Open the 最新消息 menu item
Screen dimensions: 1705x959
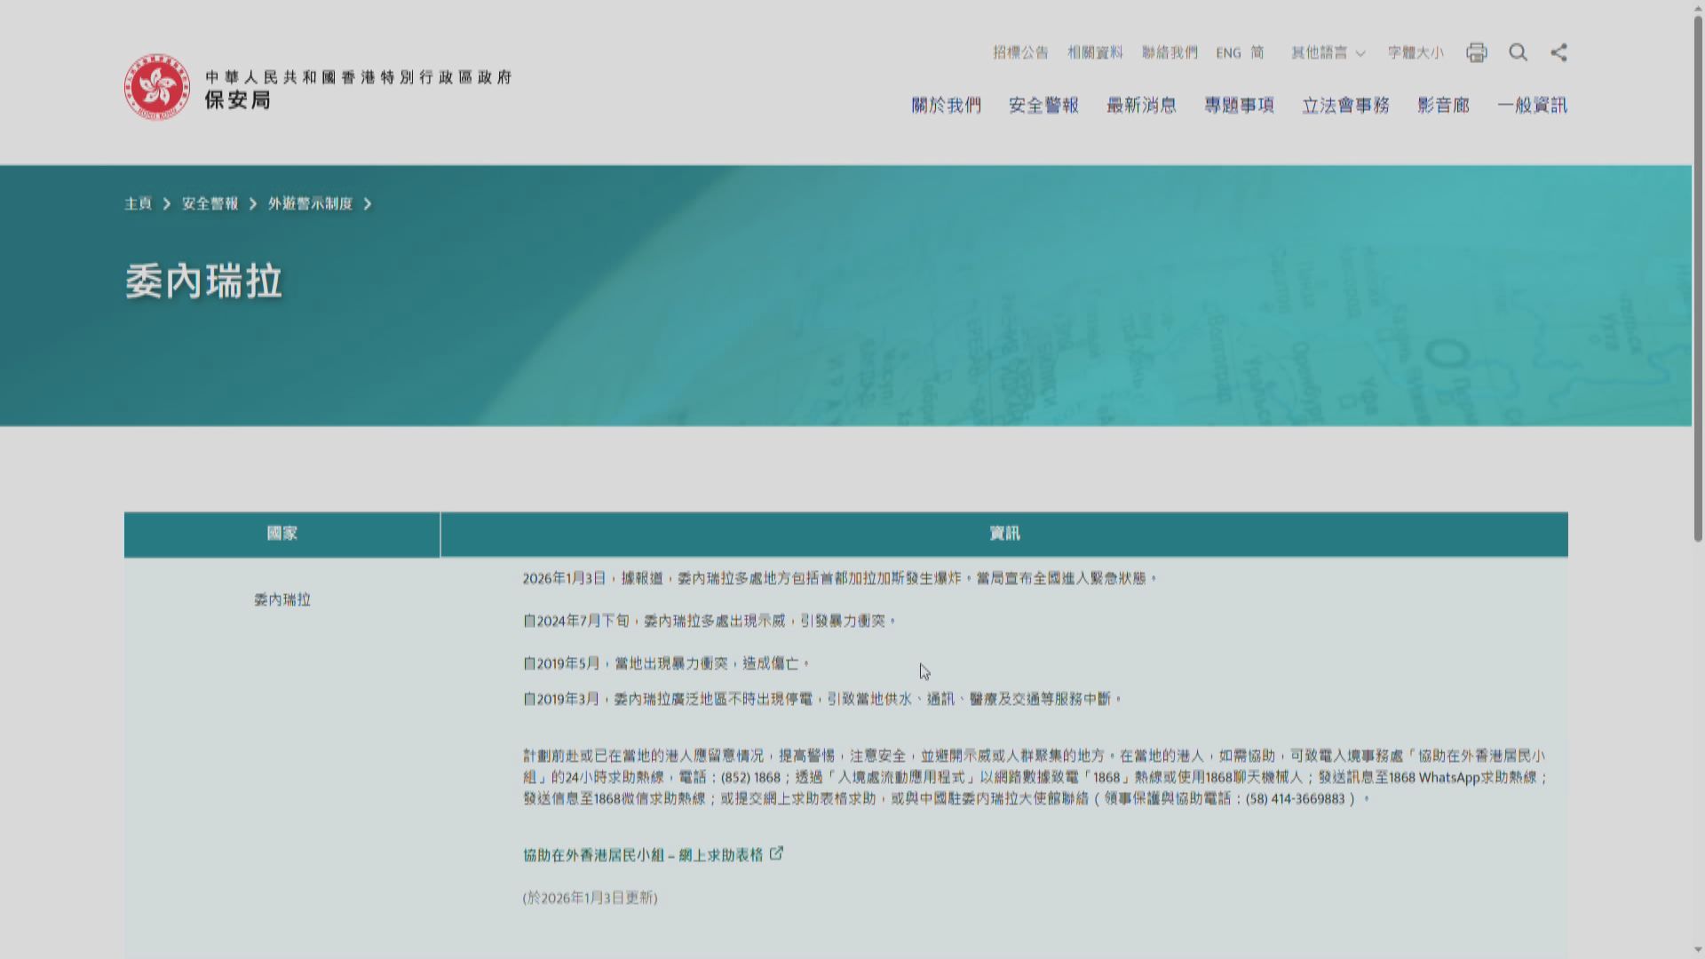[x=1141, y=106]
